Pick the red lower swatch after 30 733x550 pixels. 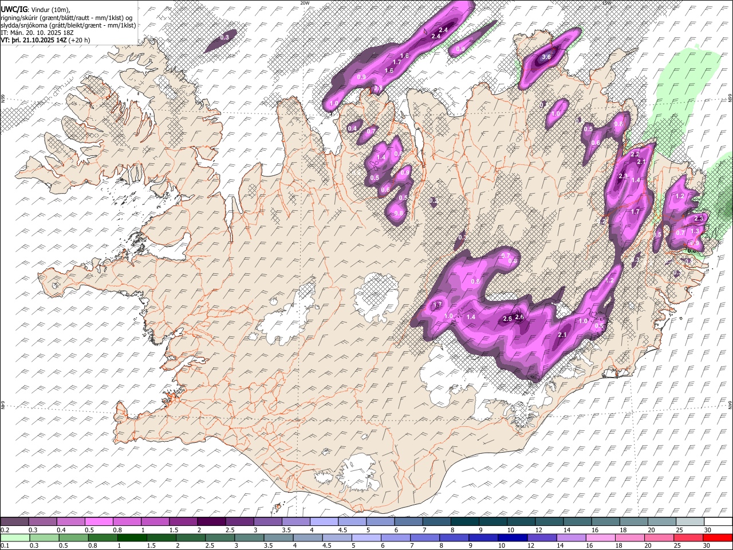pyautogui.click(x=718, y=537)
